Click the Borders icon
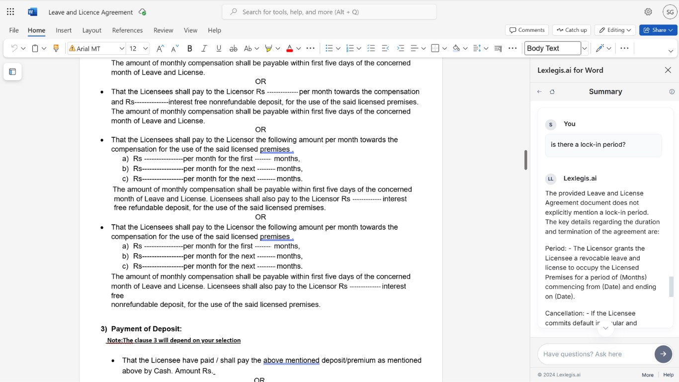The height and width of the screenshot is (382, 679). point(435,48)
